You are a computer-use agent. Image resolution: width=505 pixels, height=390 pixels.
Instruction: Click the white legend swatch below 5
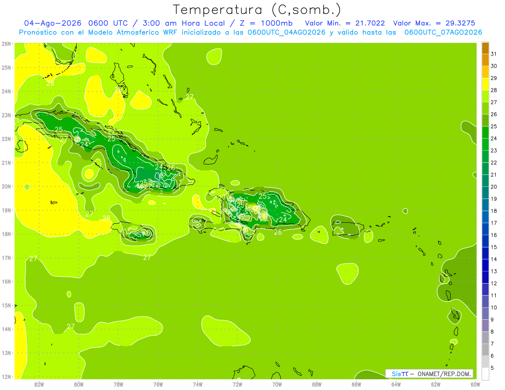click(x=485, y=374)
